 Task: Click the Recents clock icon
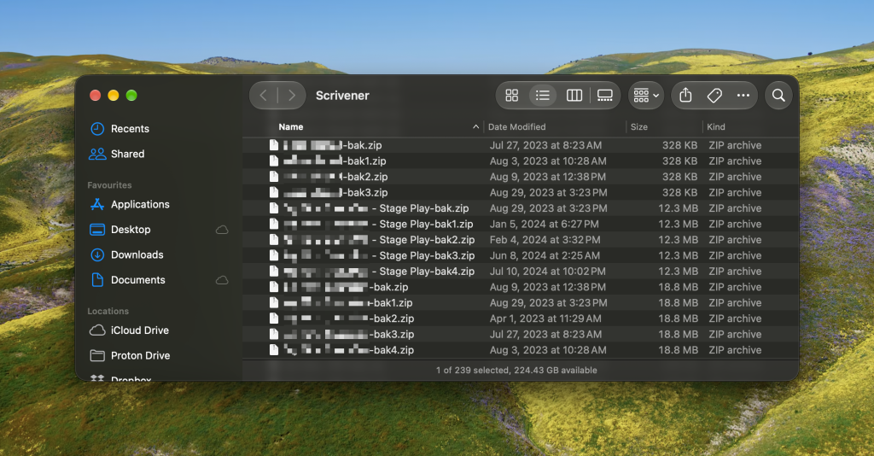(x=97, y=129)
